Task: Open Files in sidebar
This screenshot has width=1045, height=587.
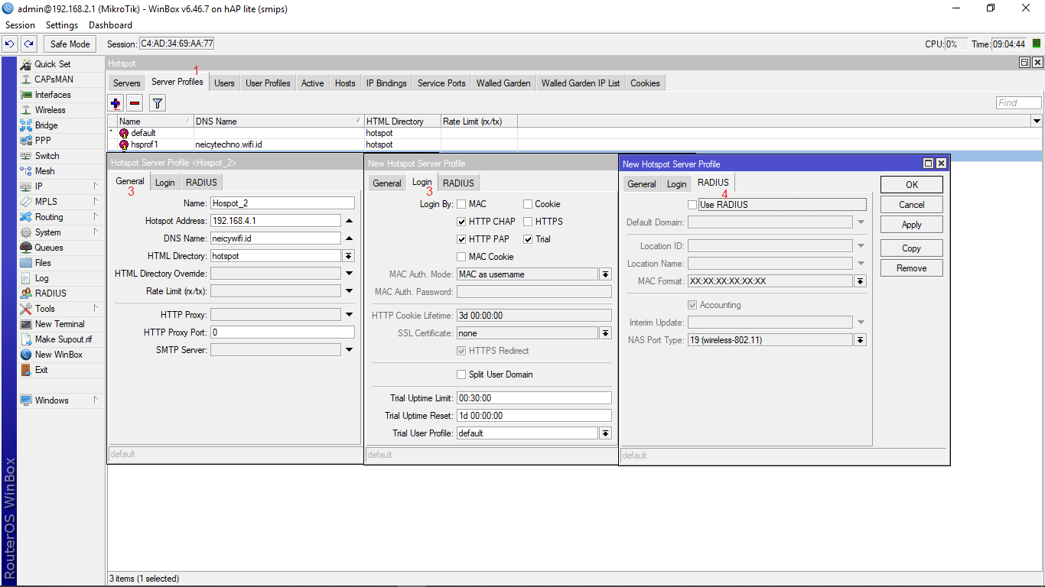Action: click(61, 263)
